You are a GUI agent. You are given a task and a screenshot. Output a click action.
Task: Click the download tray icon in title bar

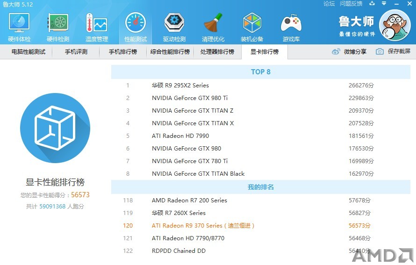pos(372,3)
